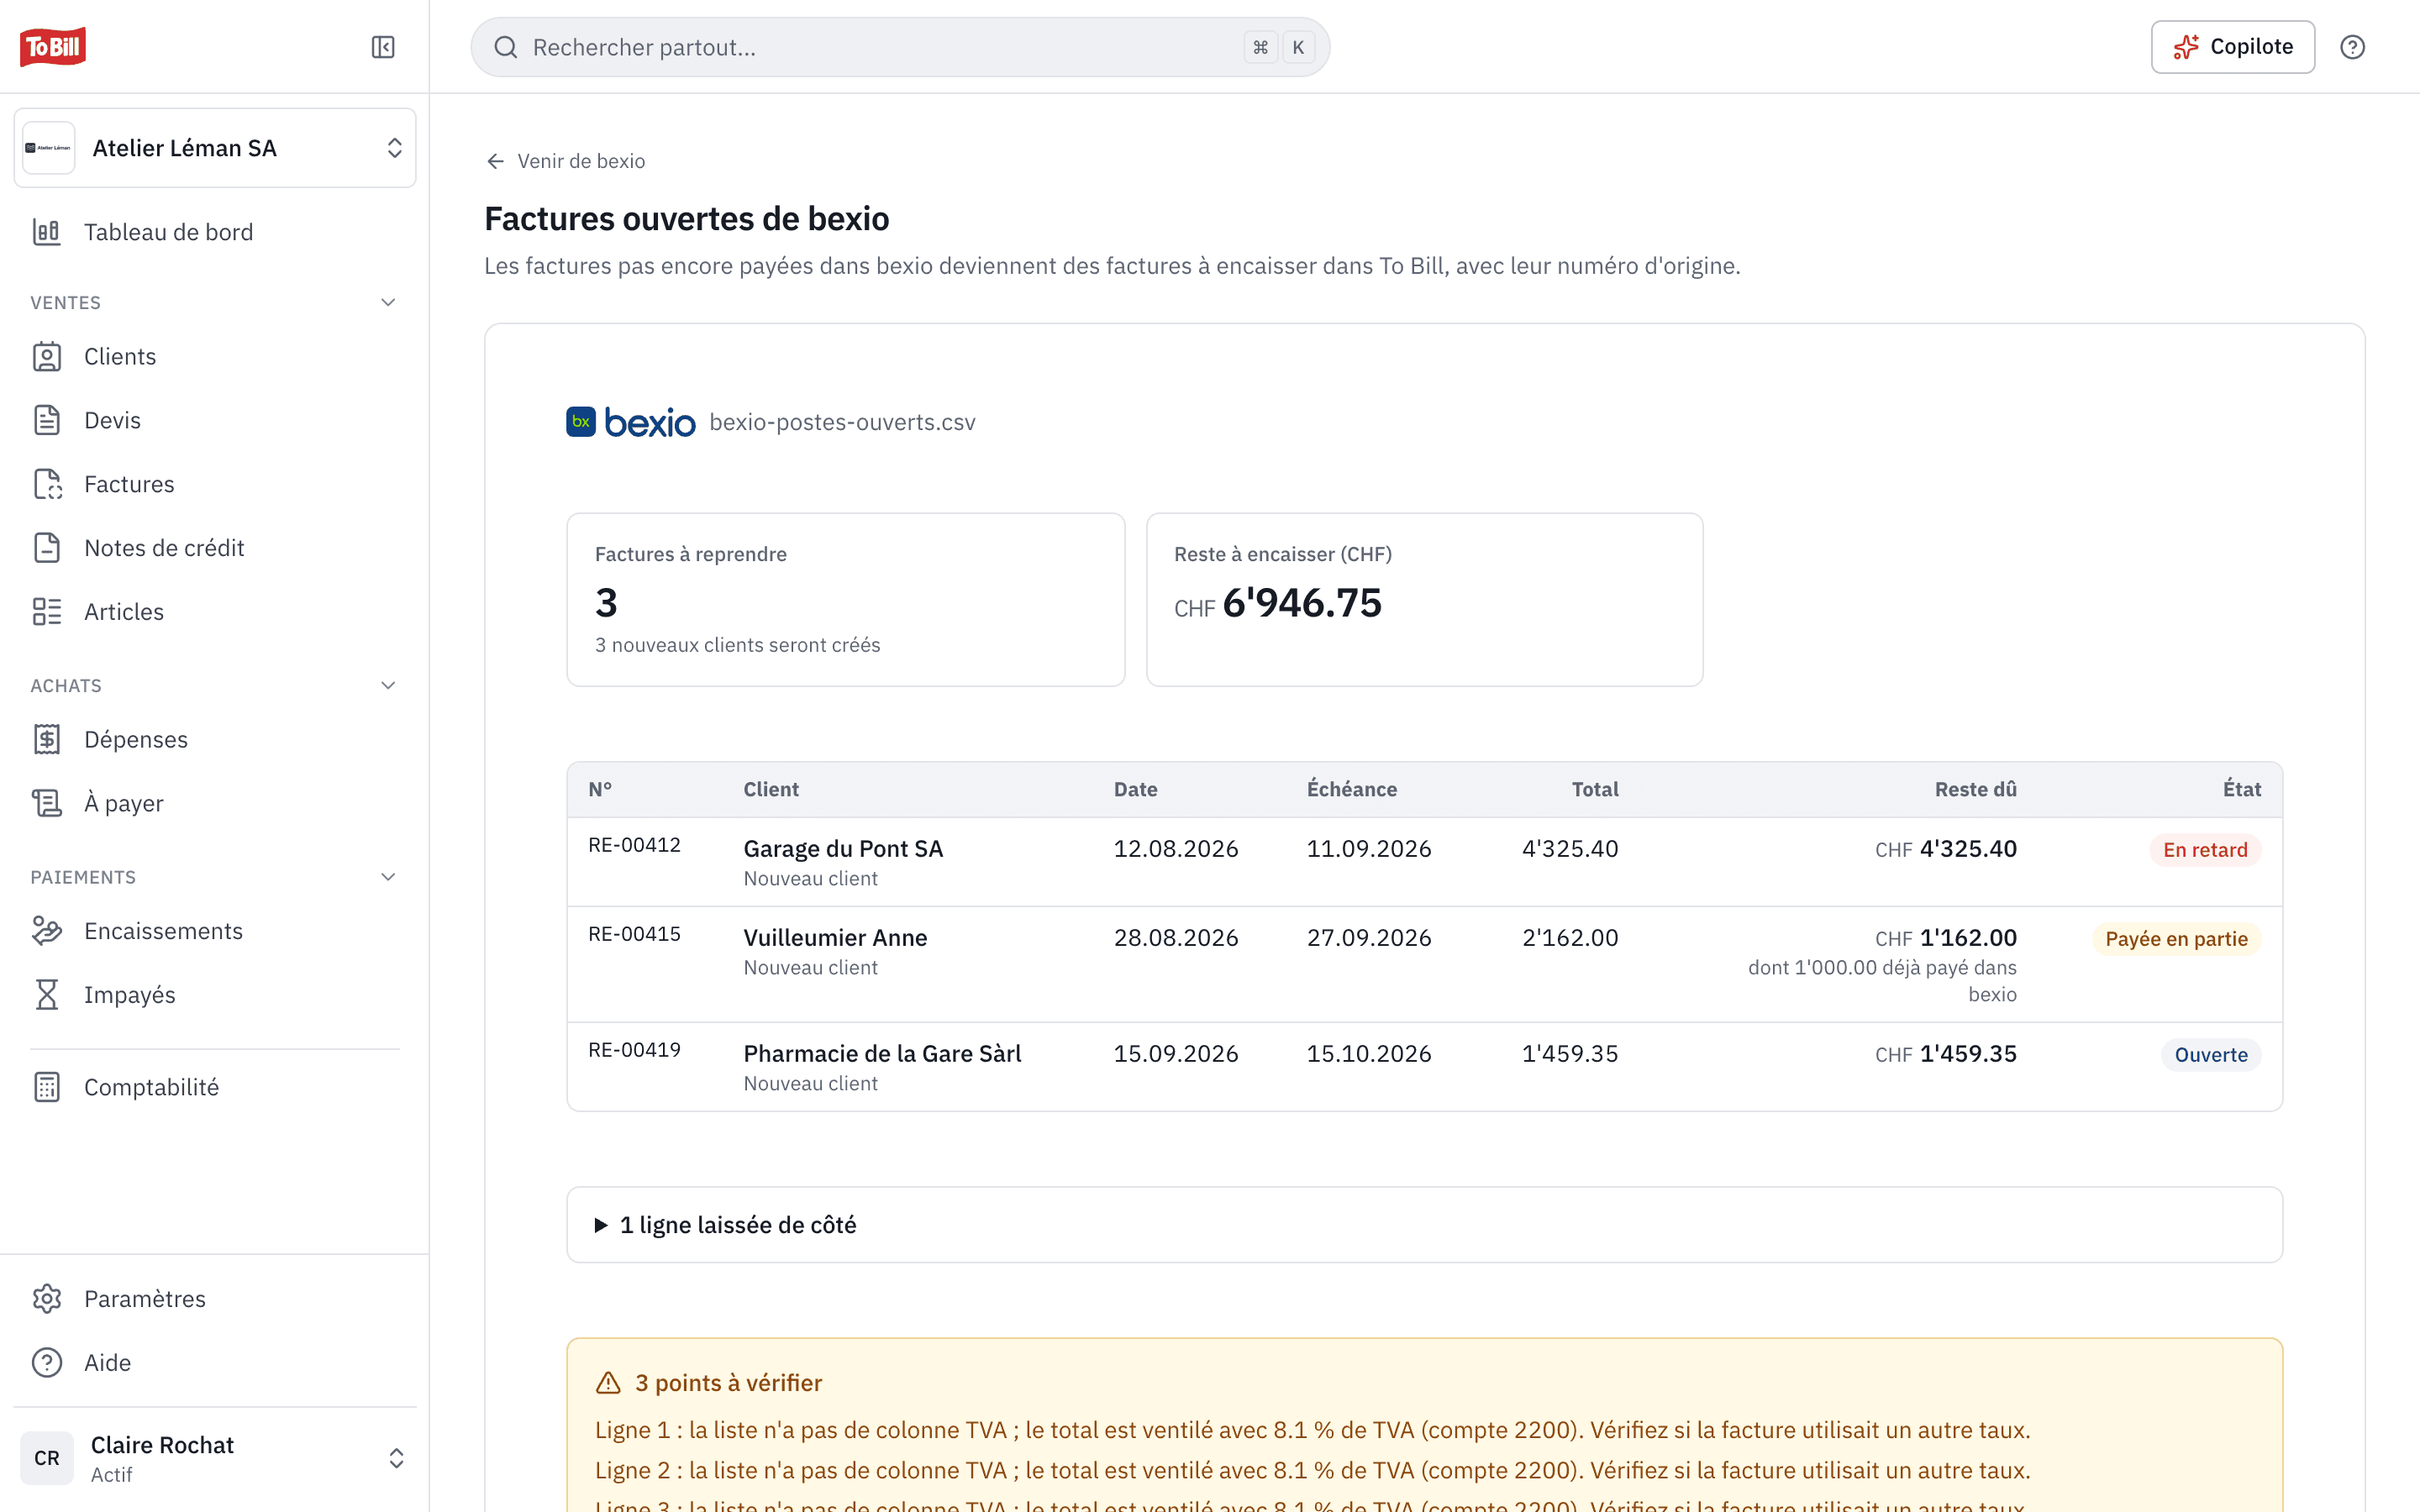Click the Clients contact icon

point(47,357)
